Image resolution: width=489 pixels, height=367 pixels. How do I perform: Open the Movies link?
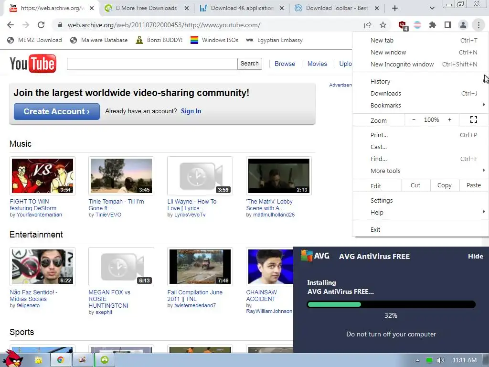click(317, 64)
